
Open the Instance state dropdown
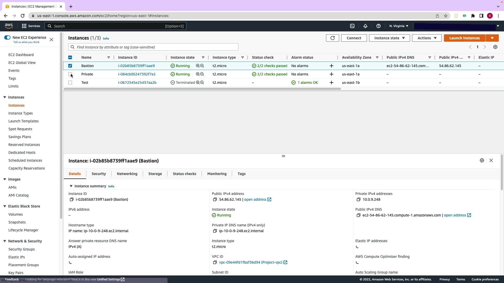click(x=389, y=38)
